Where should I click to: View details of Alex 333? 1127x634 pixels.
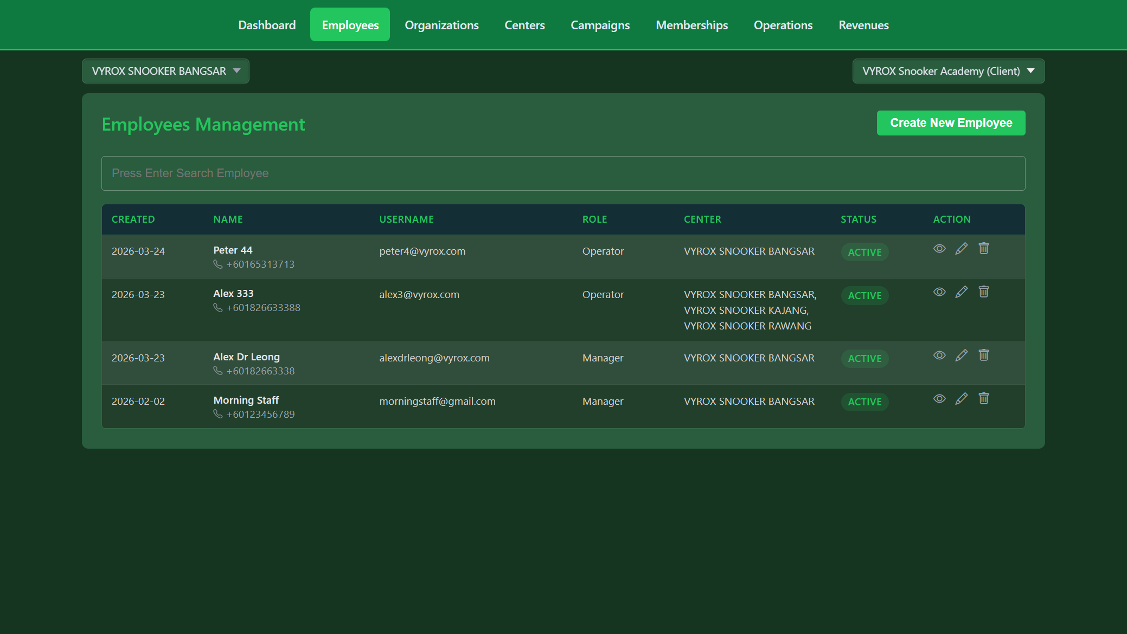[939, 292]
